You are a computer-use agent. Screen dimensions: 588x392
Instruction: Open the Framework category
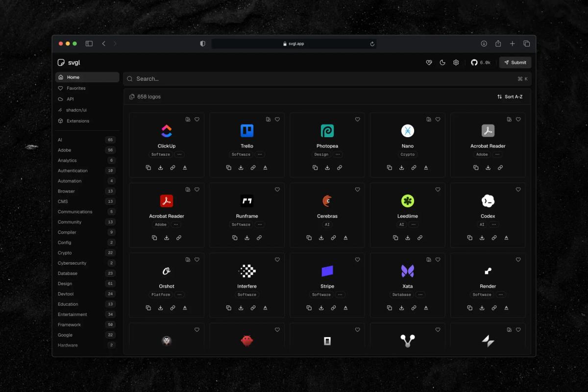click(86, 325)
